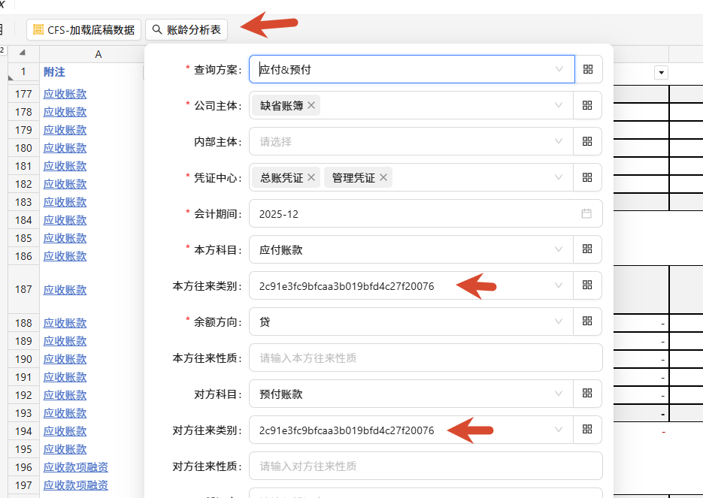
Task: Expand the 查询方案 dropdown chevron
Action: (x=559, y=69)
